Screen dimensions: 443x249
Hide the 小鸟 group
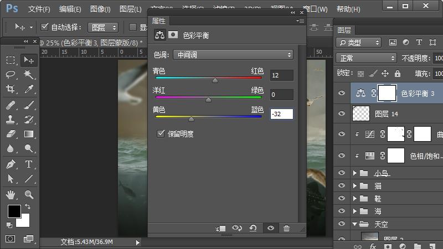point(342,173)
